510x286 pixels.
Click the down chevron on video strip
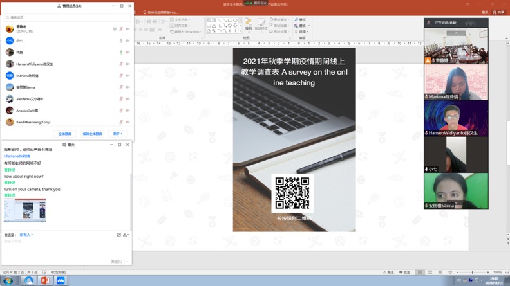[x=456, y=202]
